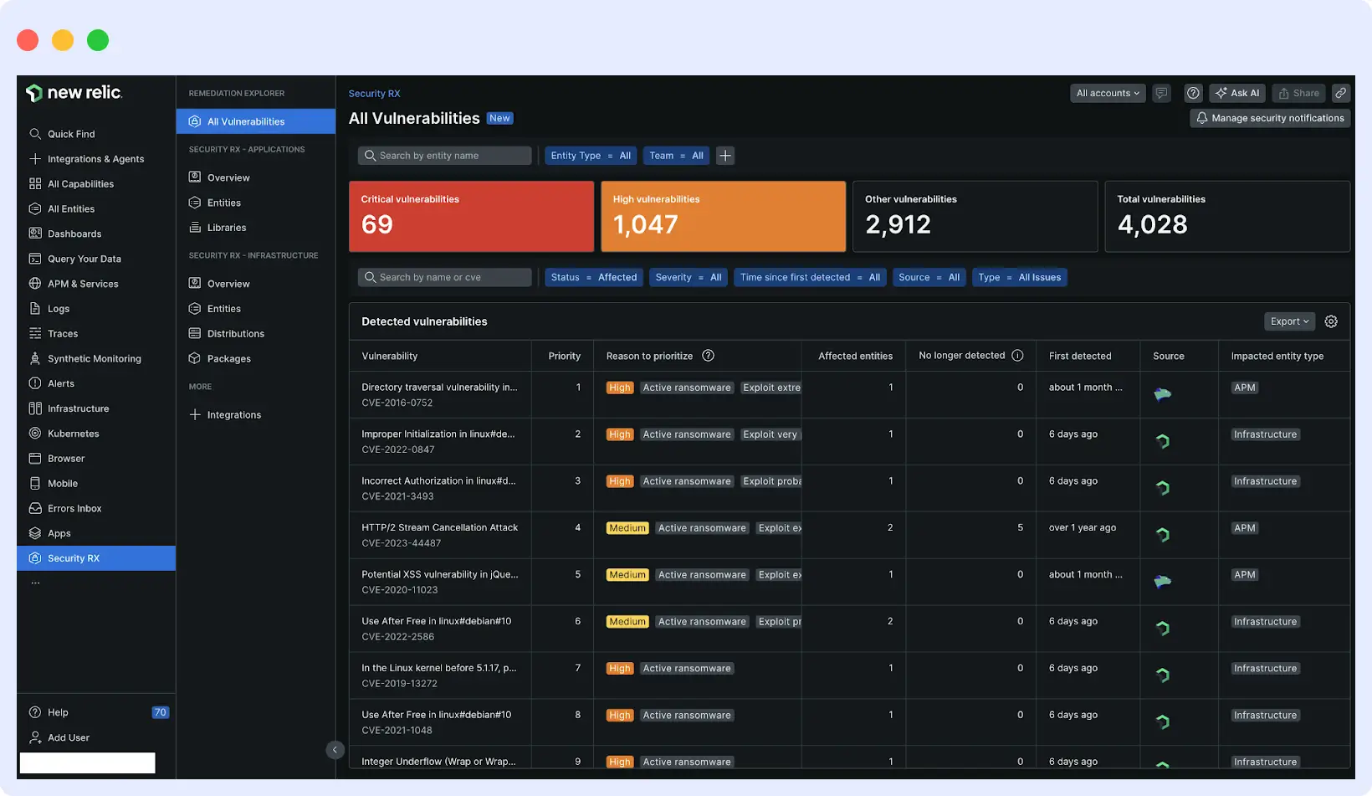1372x796 pixels.
Task: Open the All accounts dropdown
Action: [x=1107, y=93]
